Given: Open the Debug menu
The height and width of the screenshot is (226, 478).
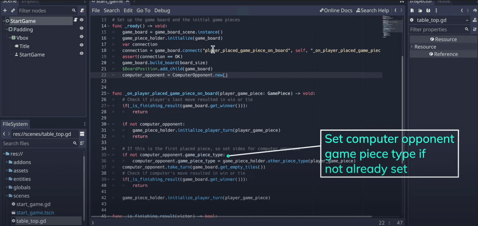Looking at the screenshot, I should [162, 10].
